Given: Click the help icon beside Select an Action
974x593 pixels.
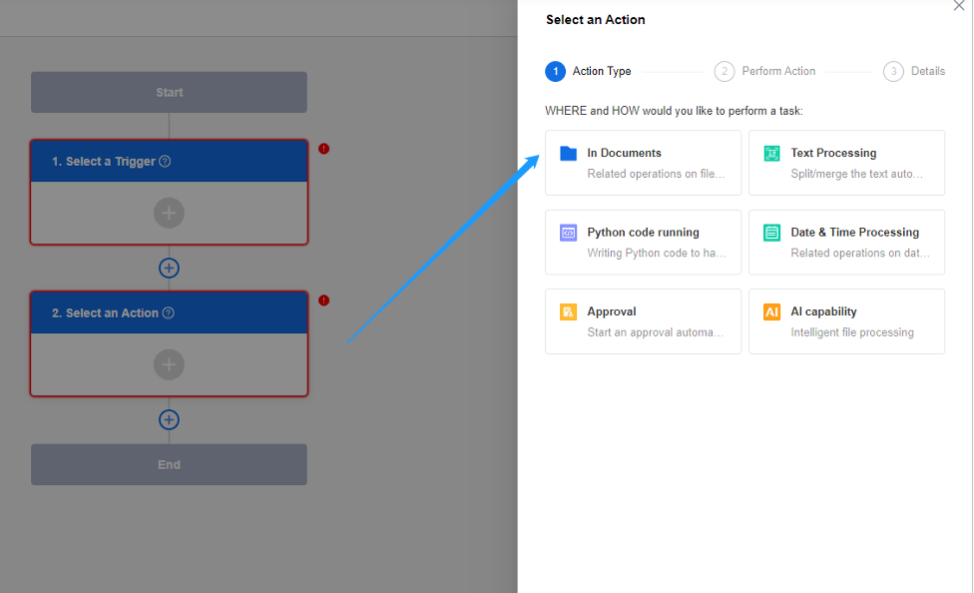Looking at the screenshot, I should [x=168, y=313].
